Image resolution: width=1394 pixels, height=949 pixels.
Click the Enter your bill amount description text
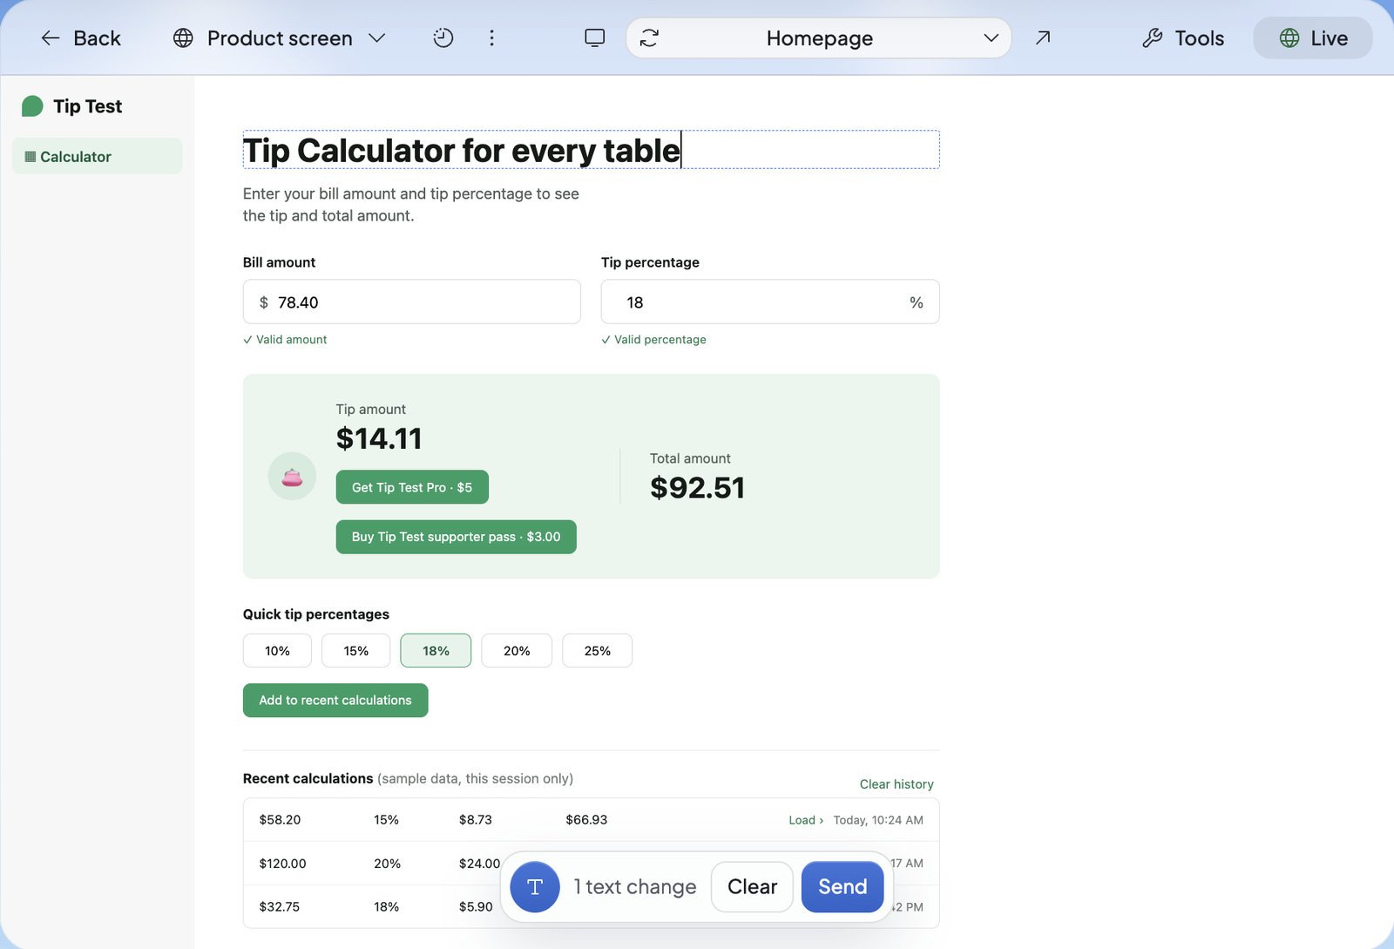click(x=411, y=205)
